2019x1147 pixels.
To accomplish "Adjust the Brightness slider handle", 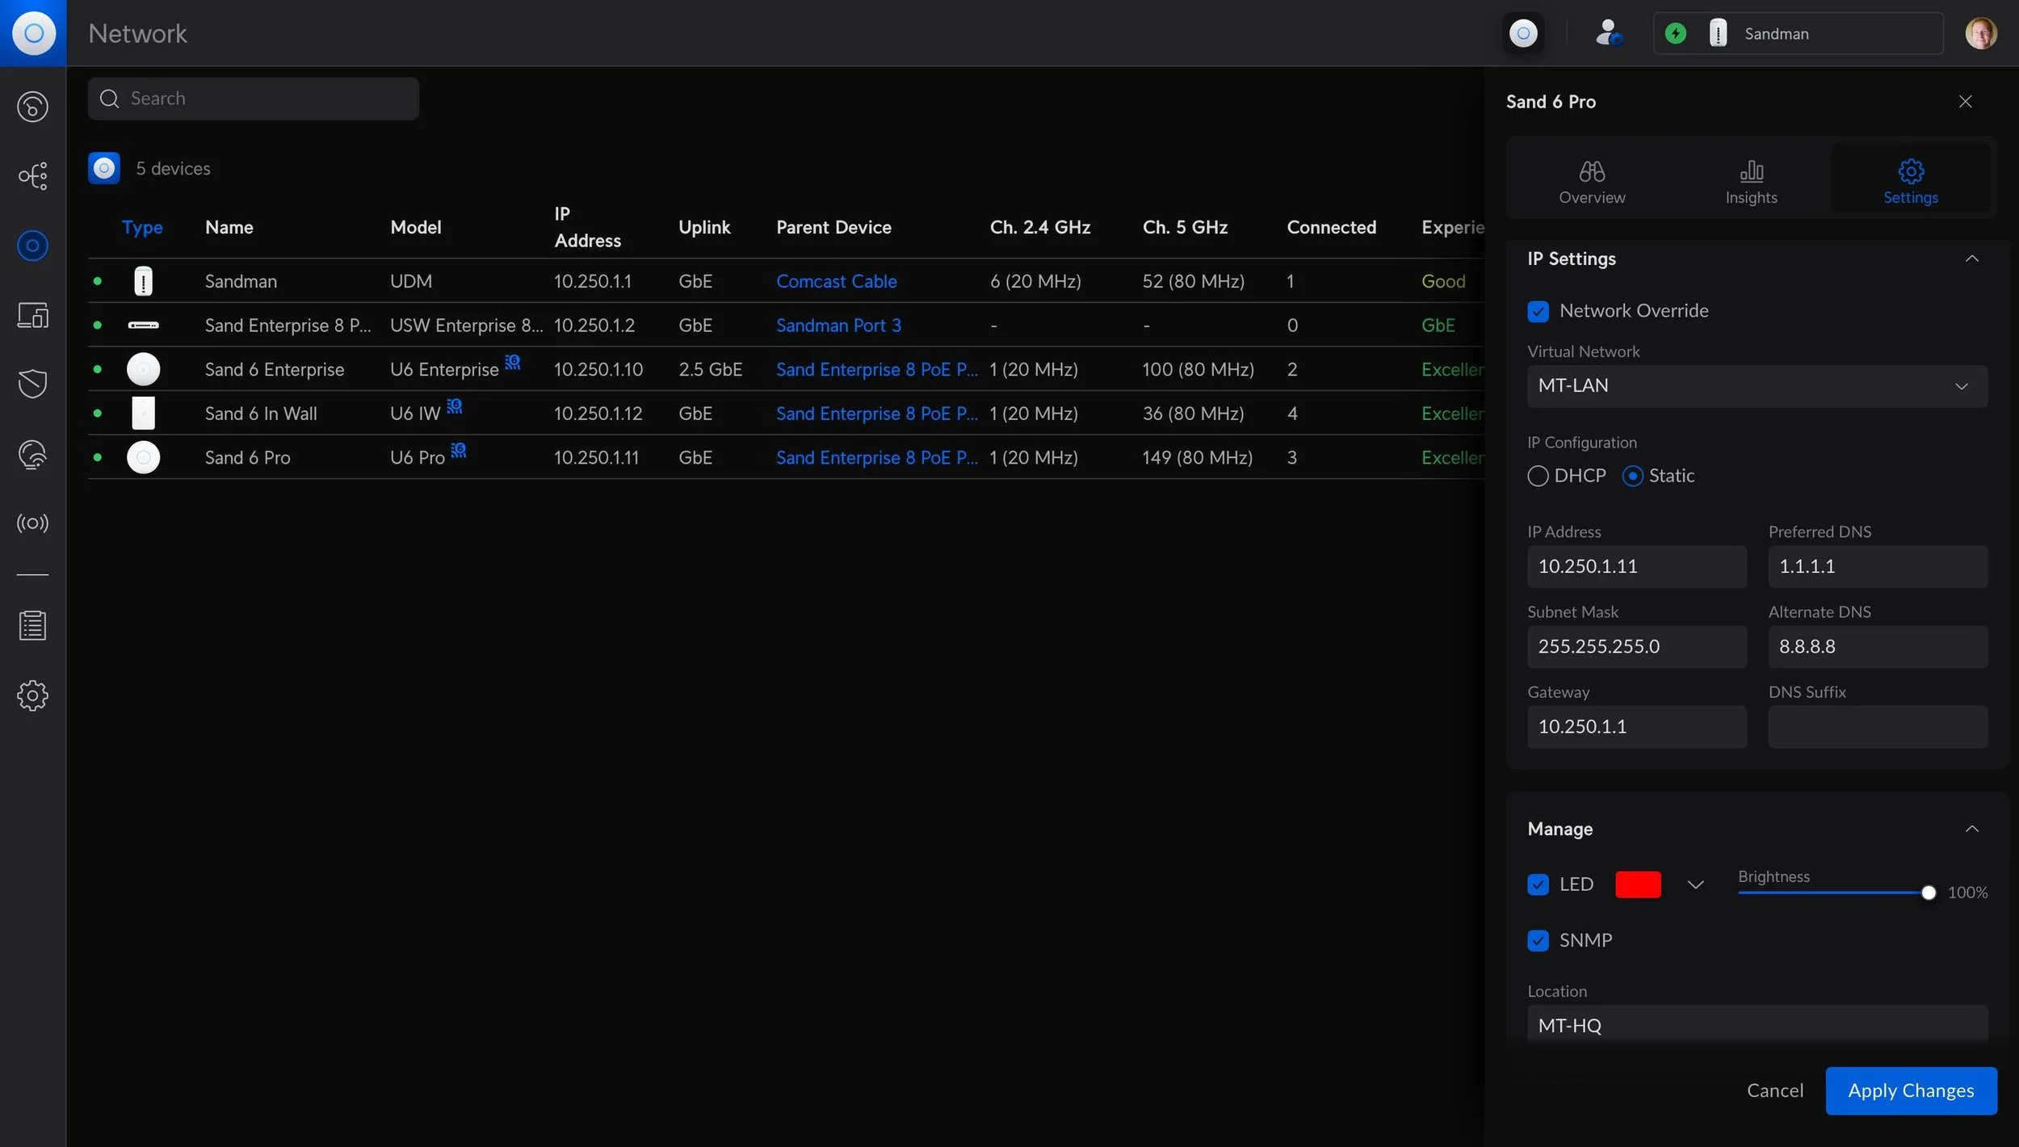I will click(1928, 893).
